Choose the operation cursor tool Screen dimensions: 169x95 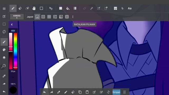pos(123,8)
